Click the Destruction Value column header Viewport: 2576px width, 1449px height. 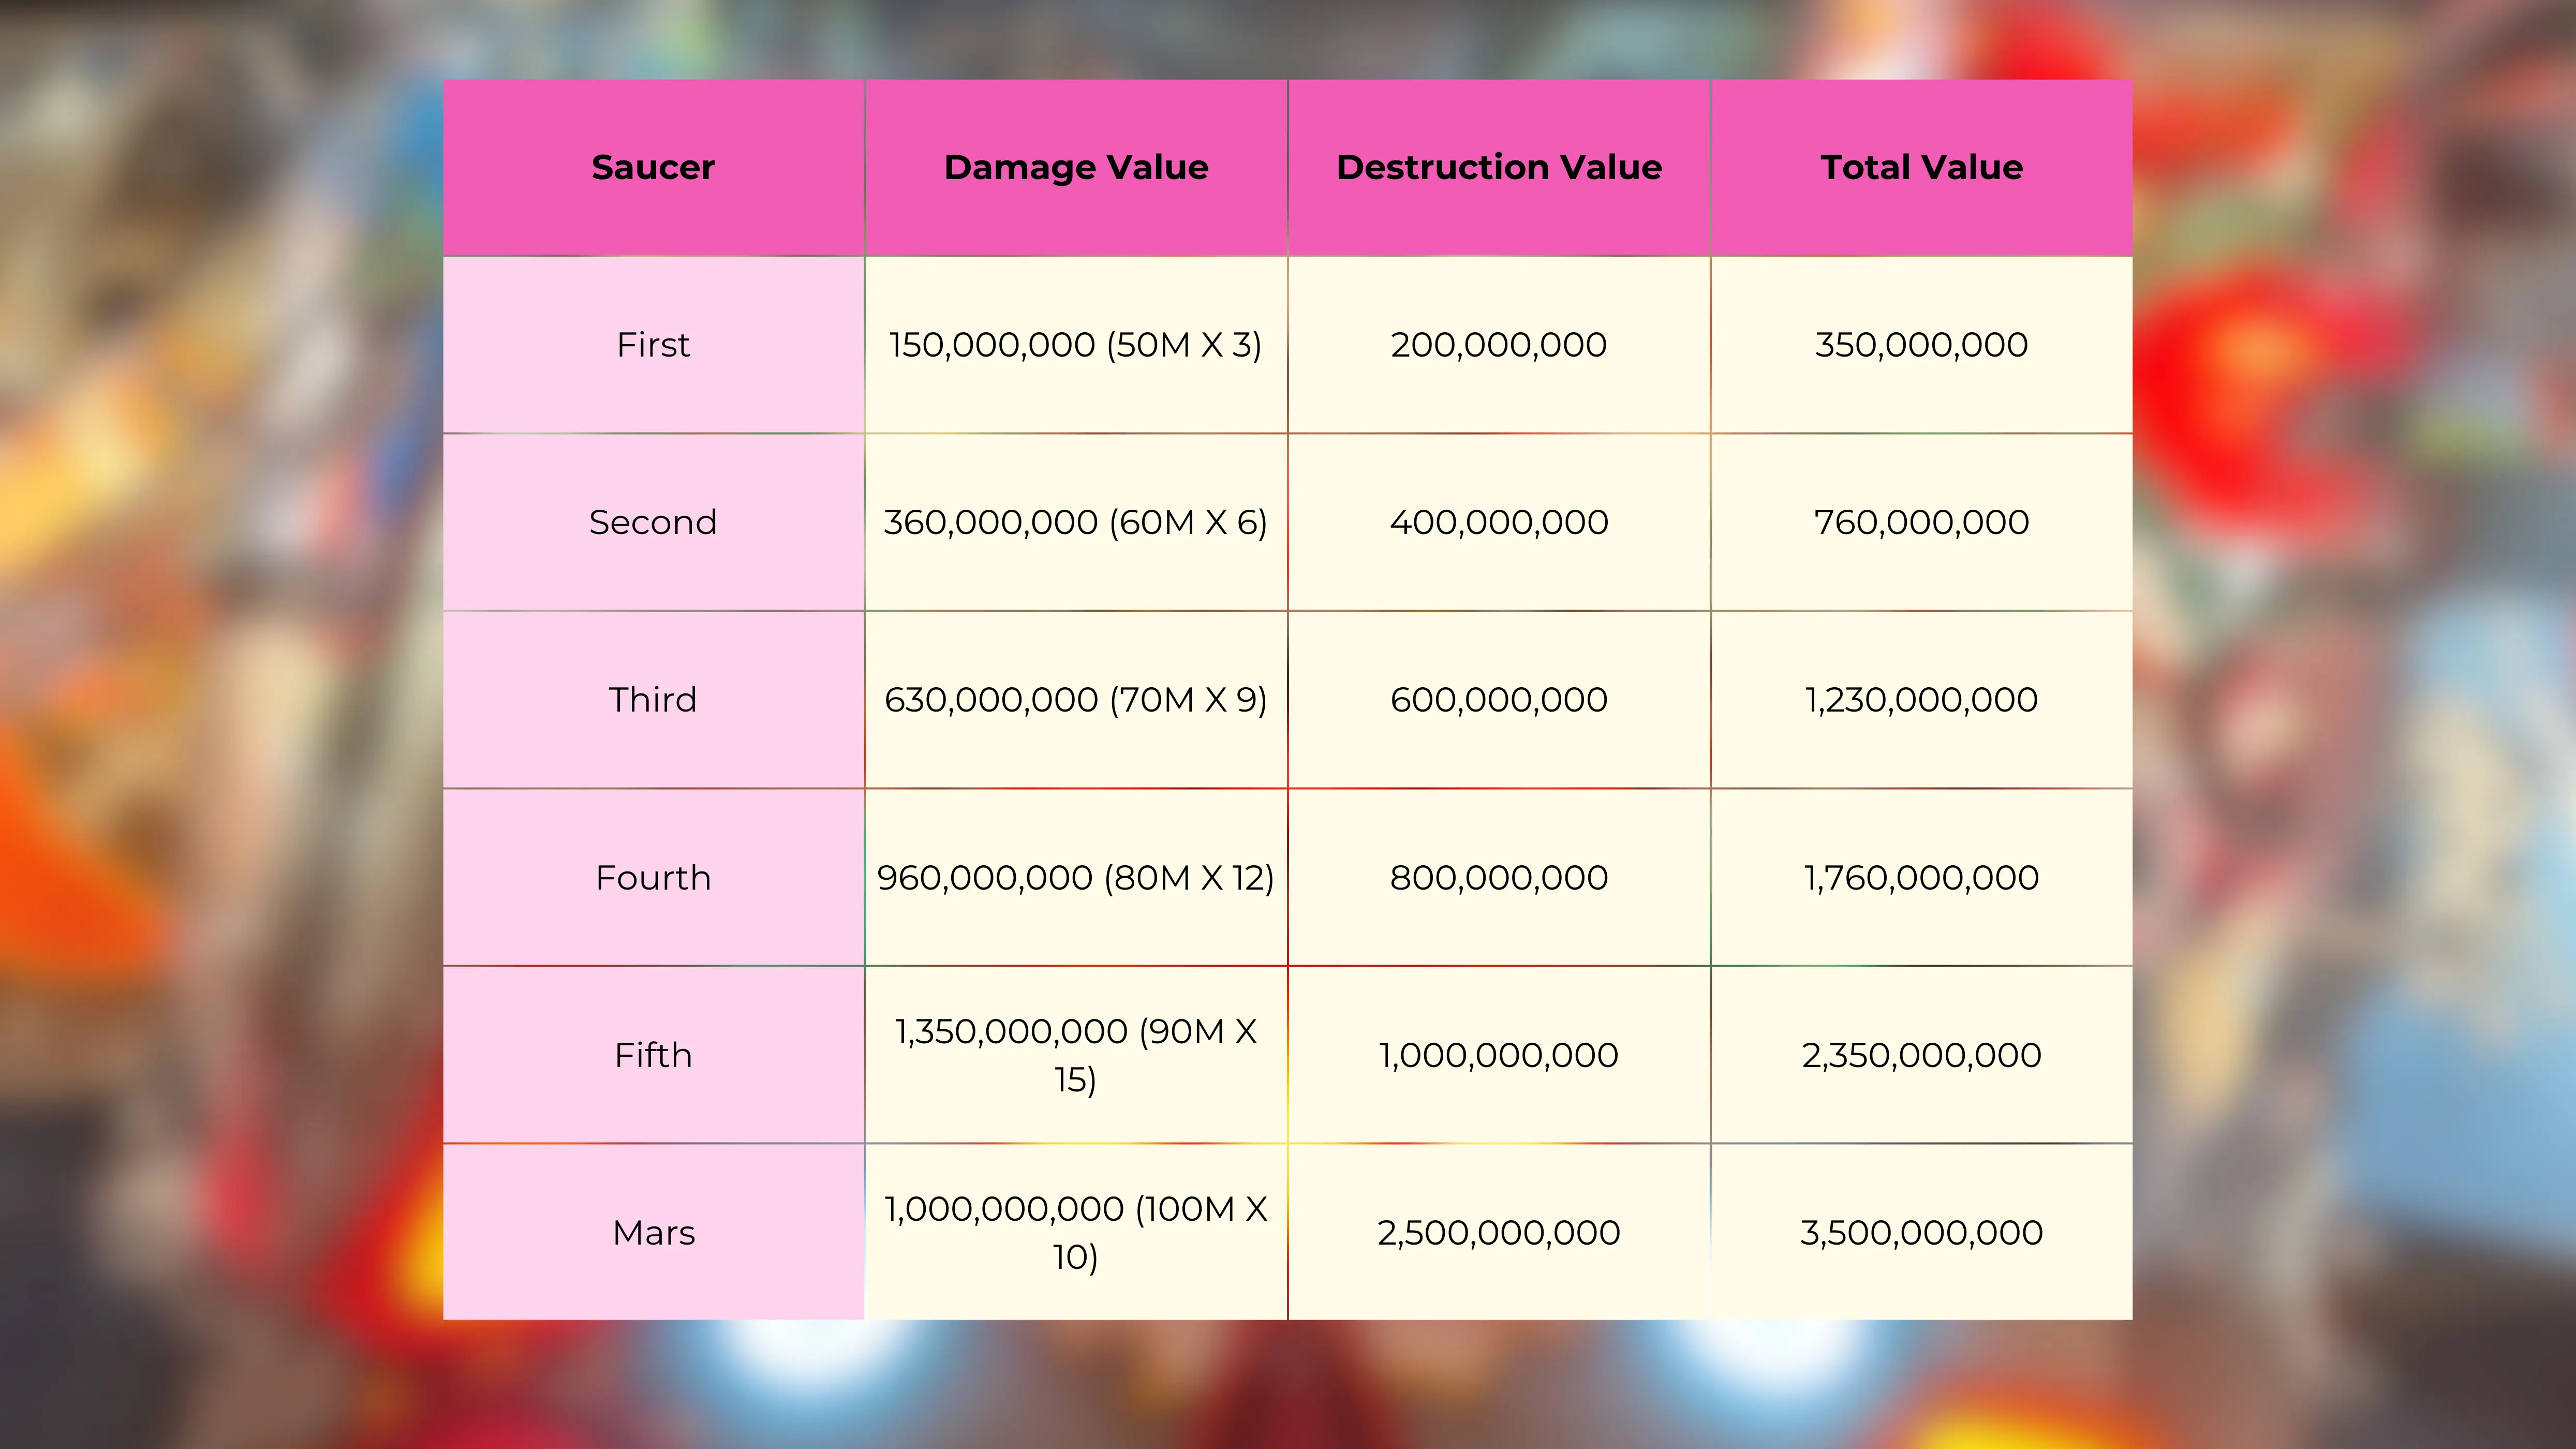tap(1499, 167)
